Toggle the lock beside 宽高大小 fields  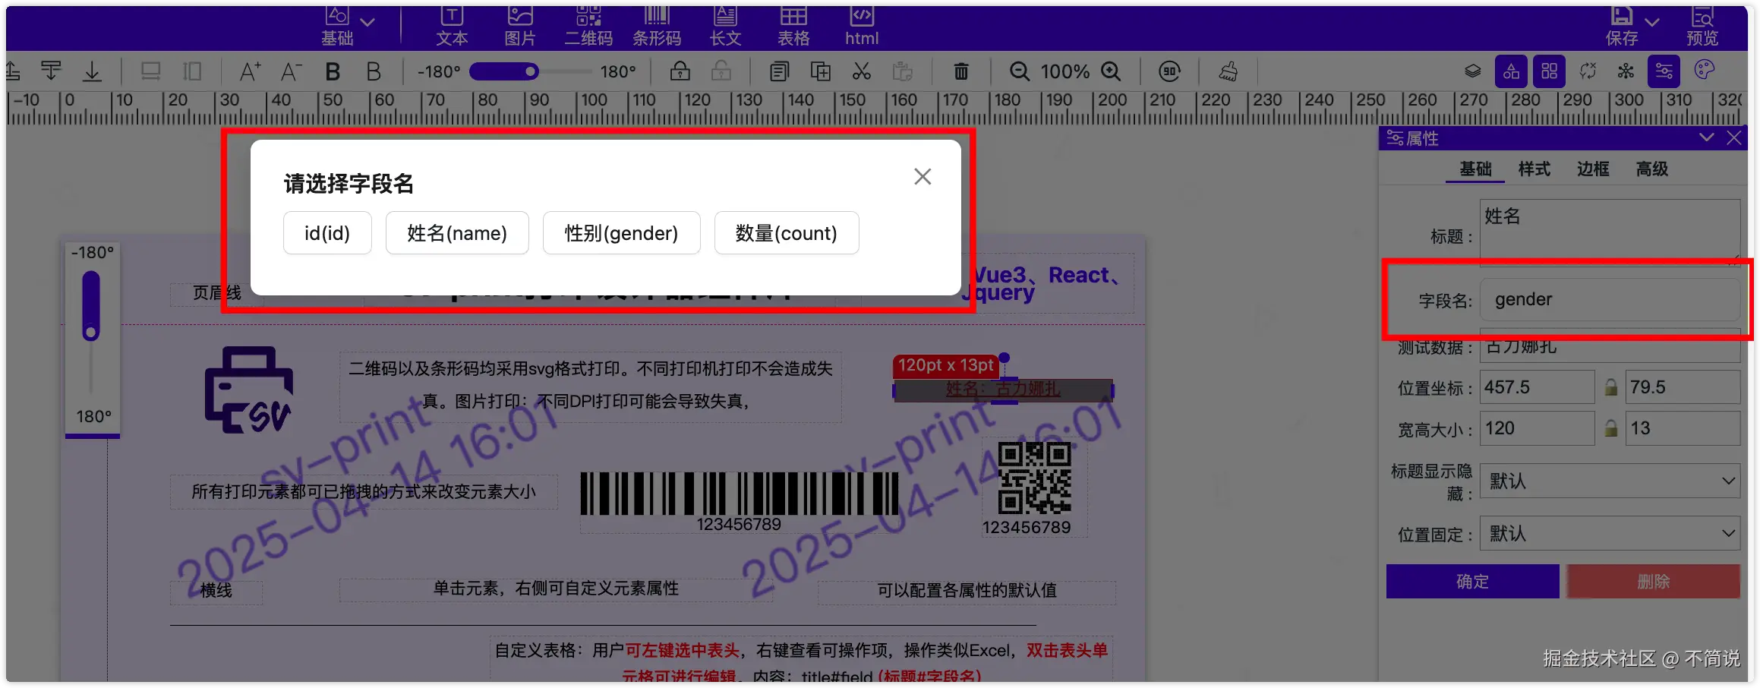coord(1610,428)
